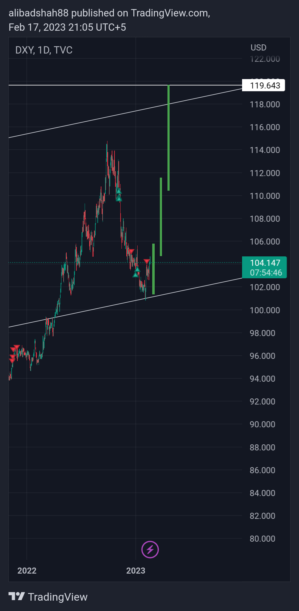Viewport: 299px width, 611px height.
Task: Click the purple lightning bolt event icon
Action: pos(150,550)
